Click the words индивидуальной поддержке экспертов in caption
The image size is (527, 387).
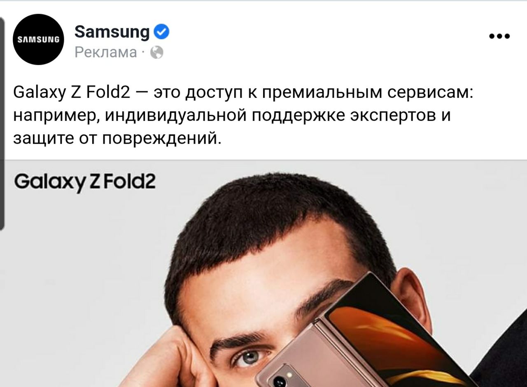[278, 116]
